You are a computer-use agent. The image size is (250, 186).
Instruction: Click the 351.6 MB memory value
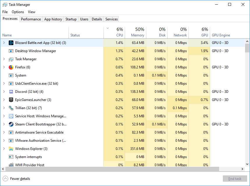137,149
